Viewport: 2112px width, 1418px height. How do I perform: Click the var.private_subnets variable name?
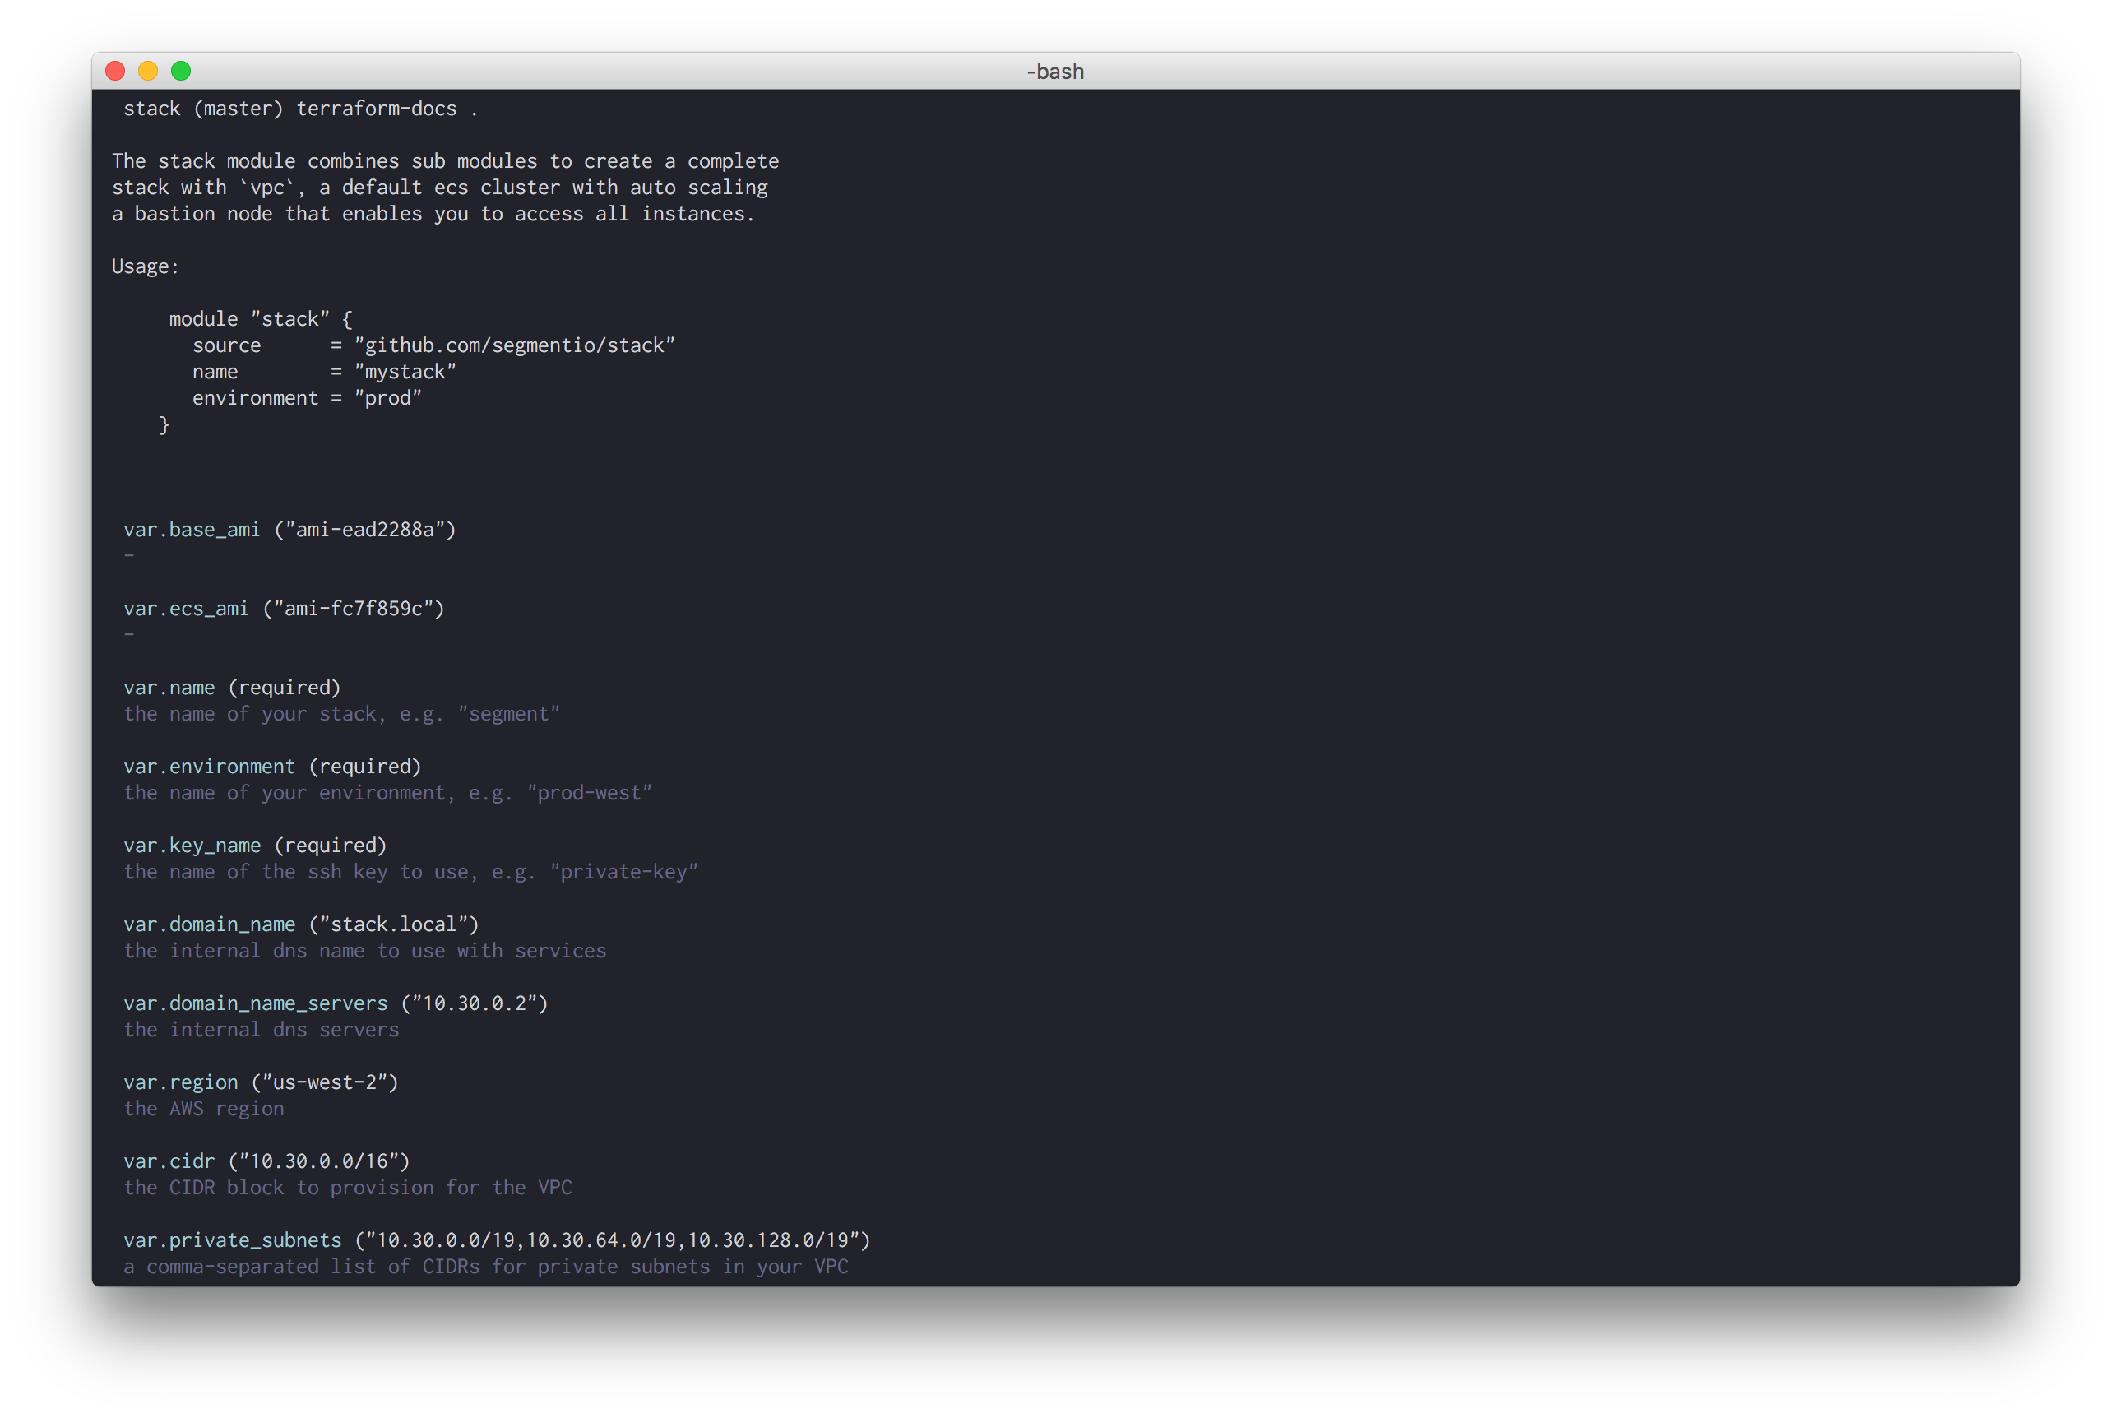[x=233, y=1240]
